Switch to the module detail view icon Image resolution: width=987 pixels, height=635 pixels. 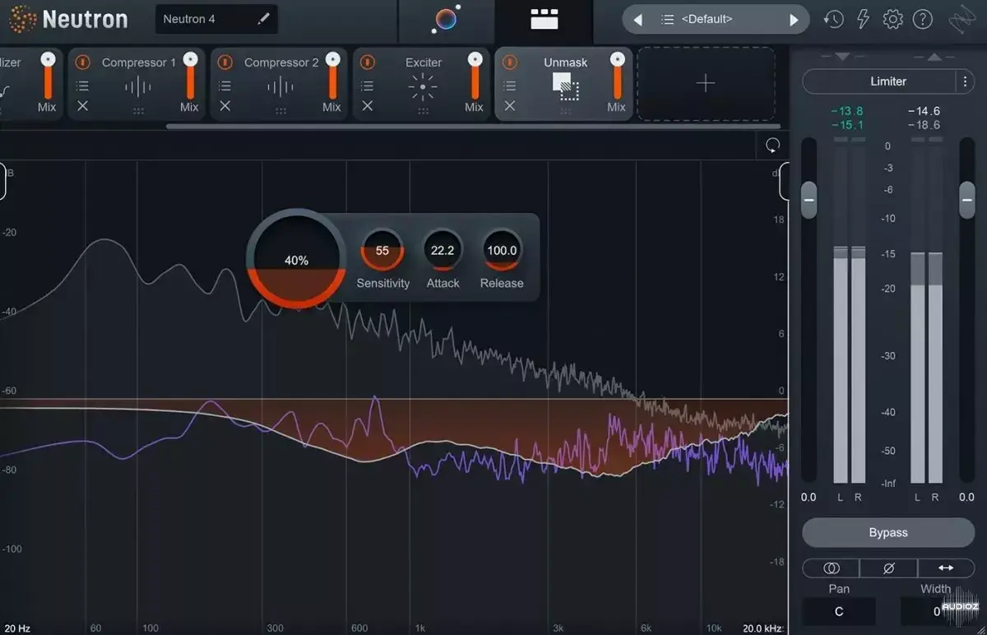click(x=544, y=20)
